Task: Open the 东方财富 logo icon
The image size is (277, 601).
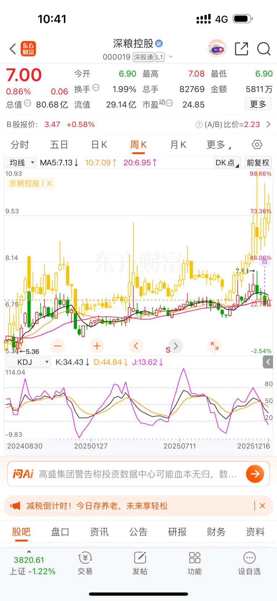Action: coord(28,49)
